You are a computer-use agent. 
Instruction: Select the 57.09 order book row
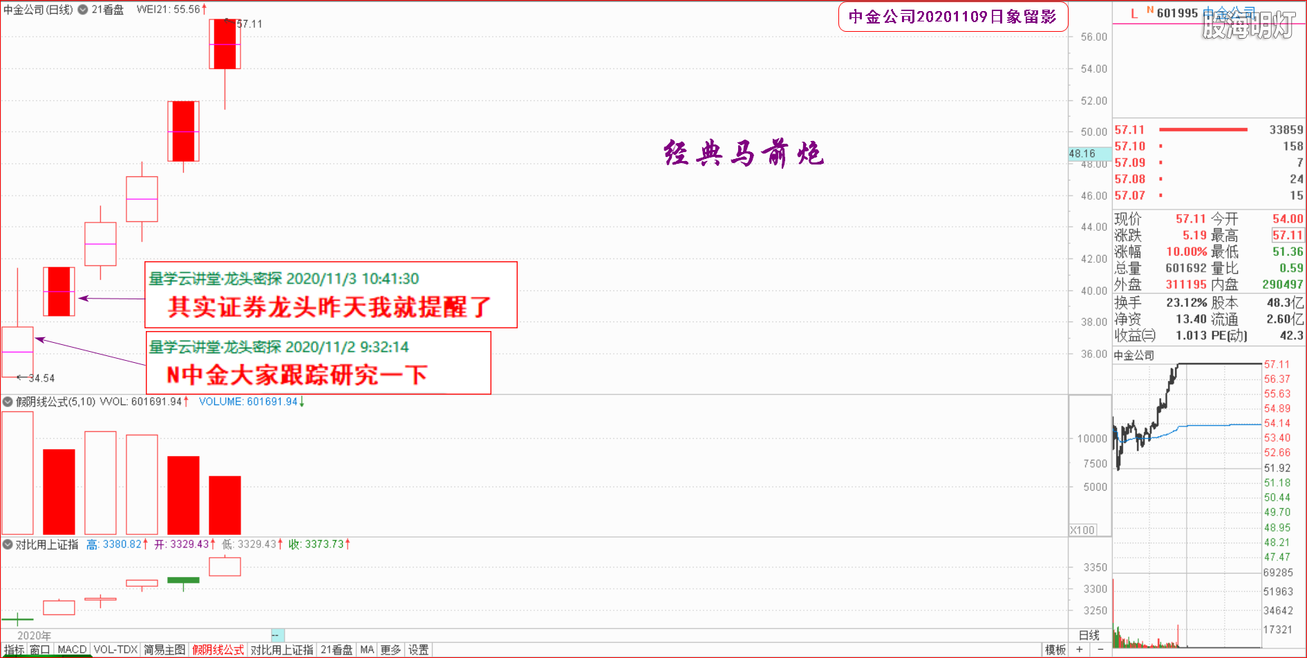[1209, 163]
